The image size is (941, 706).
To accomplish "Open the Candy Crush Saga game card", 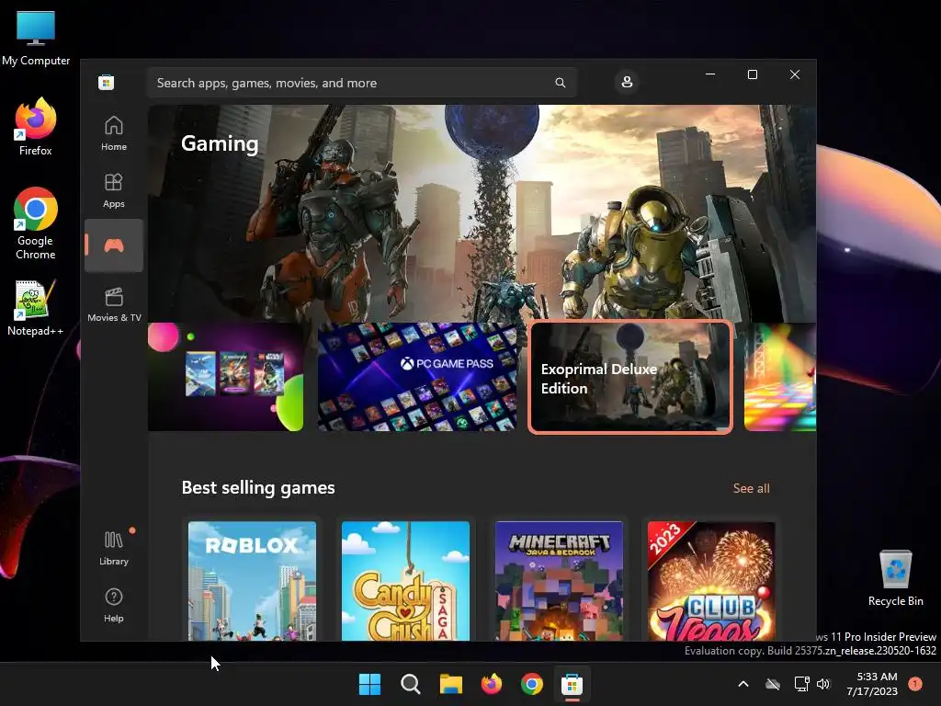I will pos(405,581).
